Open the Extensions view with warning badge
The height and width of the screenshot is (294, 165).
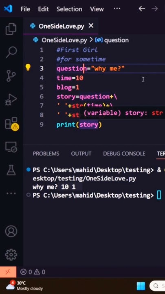pos(11,124)
